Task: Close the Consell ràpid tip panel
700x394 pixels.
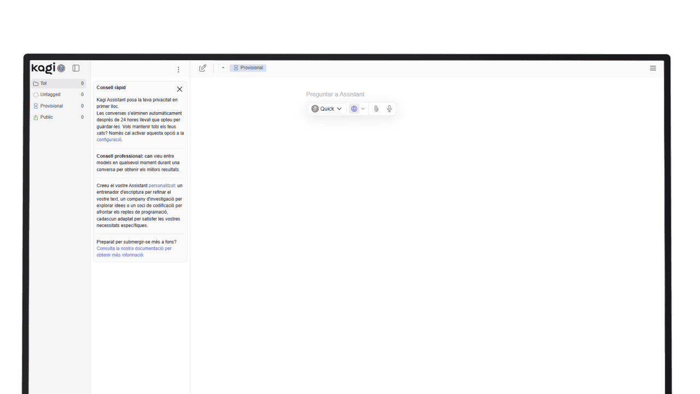Action: point(179,89)
